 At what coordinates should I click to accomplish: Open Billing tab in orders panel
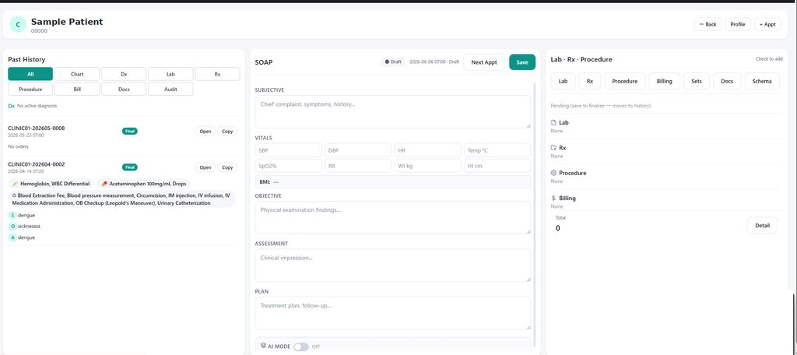point(665,81)
